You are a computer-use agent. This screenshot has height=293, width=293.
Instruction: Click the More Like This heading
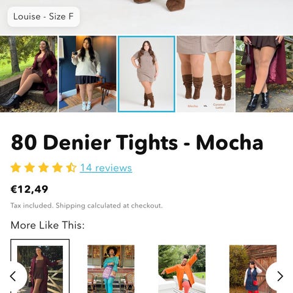click(48, 225)
